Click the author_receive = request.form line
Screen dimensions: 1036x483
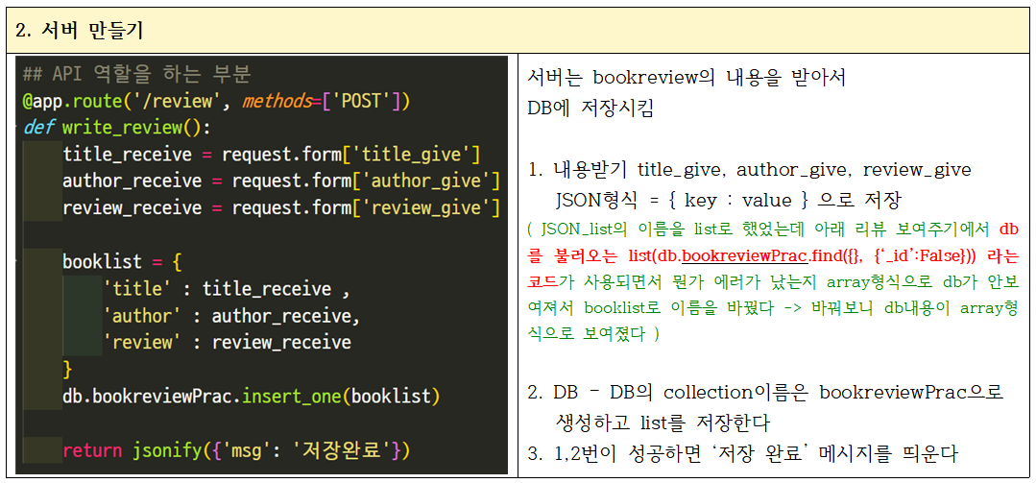tap(280, 181)
